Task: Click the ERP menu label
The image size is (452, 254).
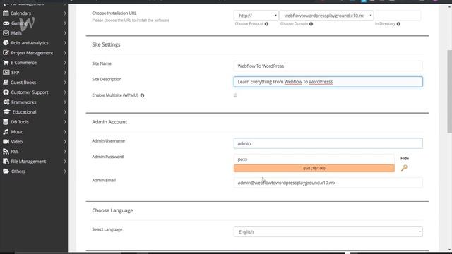Action: click(x=15, y=73)
